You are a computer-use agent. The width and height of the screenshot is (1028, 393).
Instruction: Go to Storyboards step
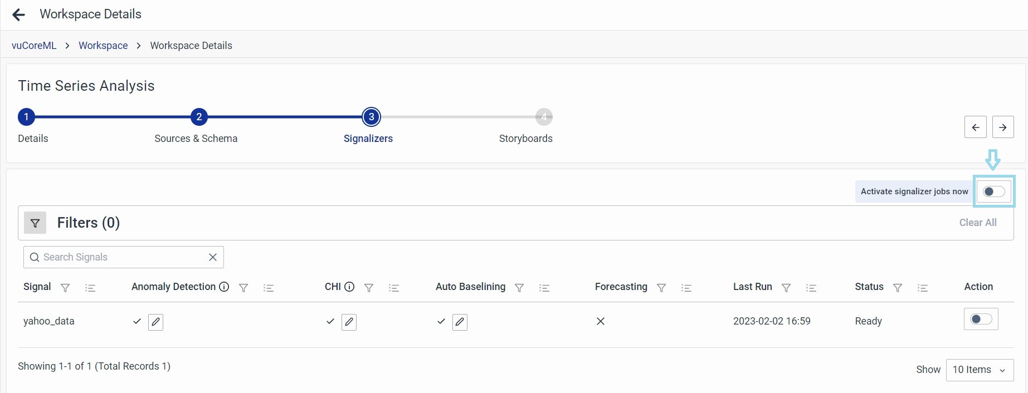(543, 117)
